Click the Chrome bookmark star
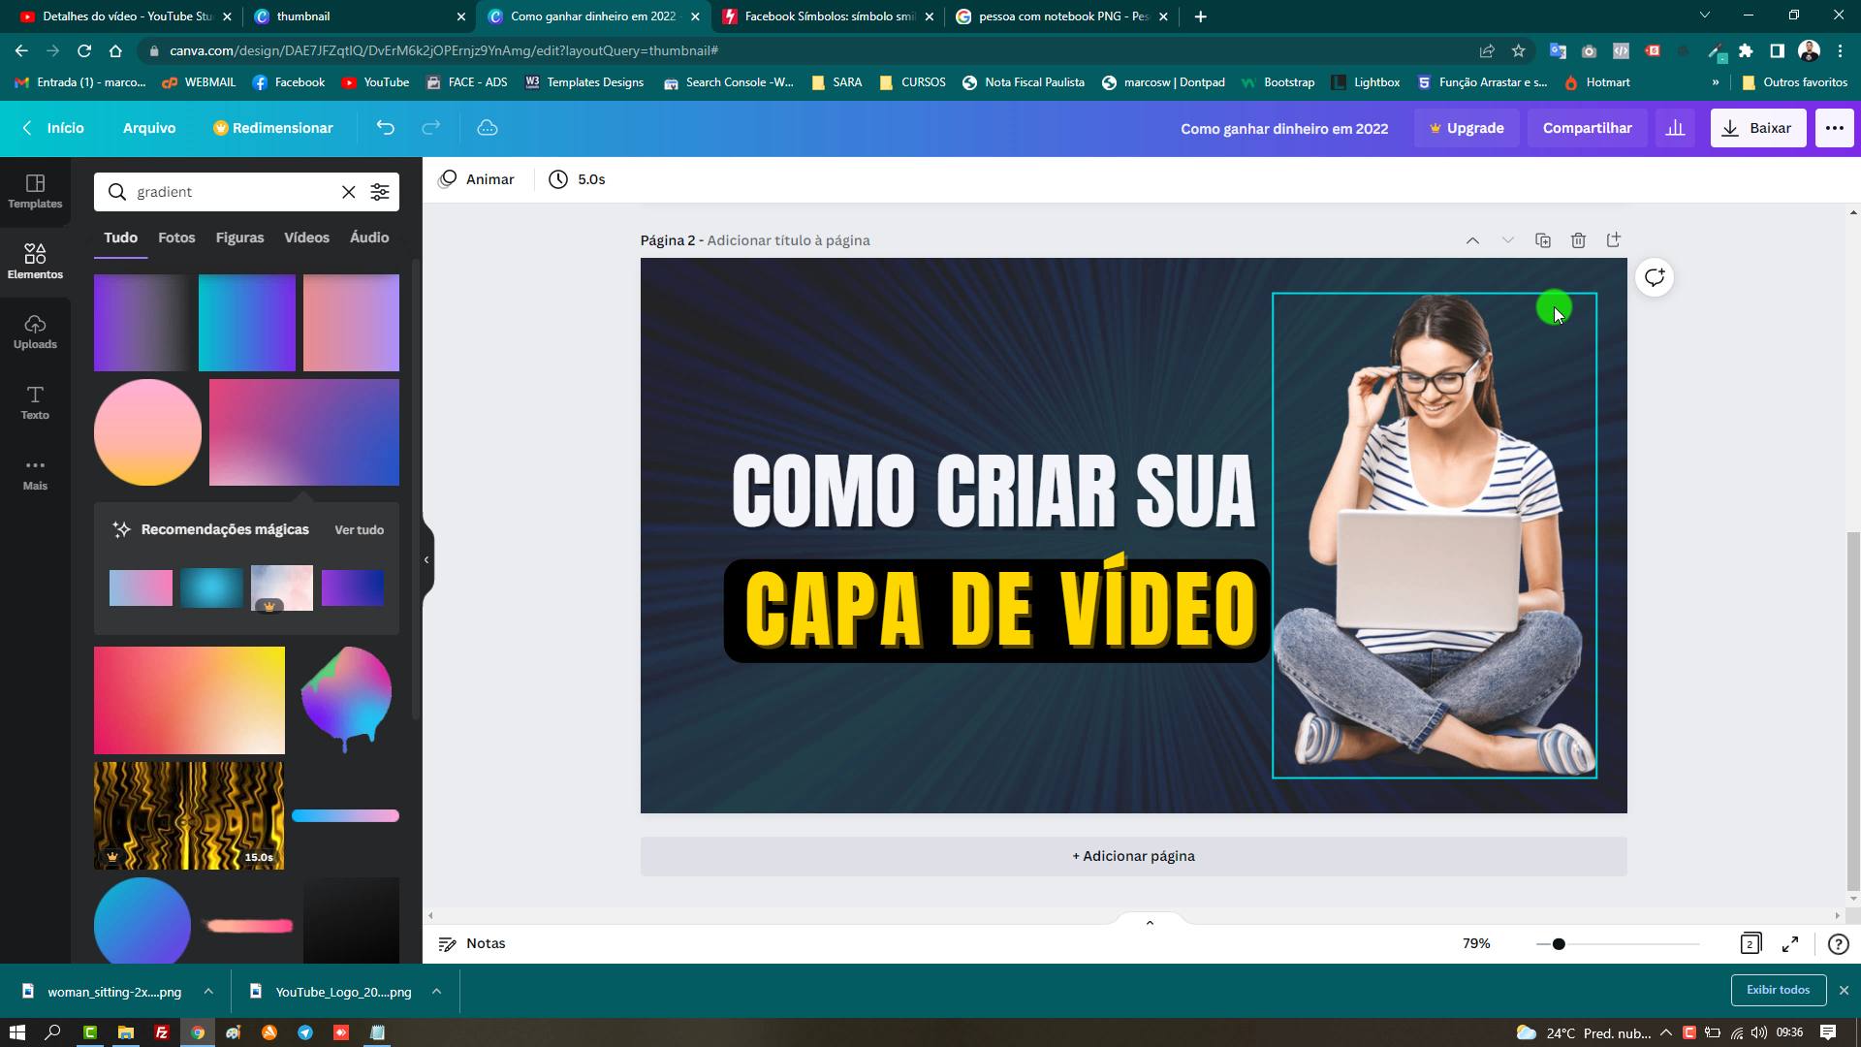 pos(1518,50)
